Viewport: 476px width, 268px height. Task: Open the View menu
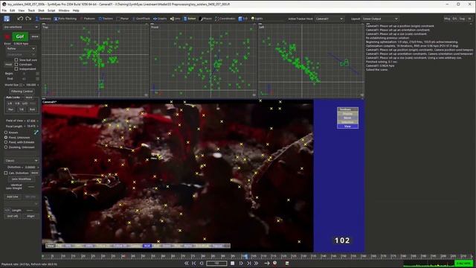[x=22, y=10]
